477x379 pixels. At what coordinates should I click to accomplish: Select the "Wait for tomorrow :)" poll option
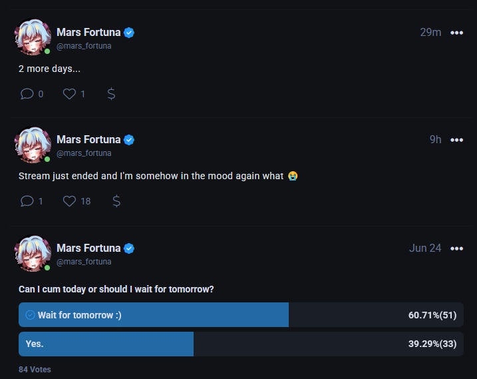[153, 315]
